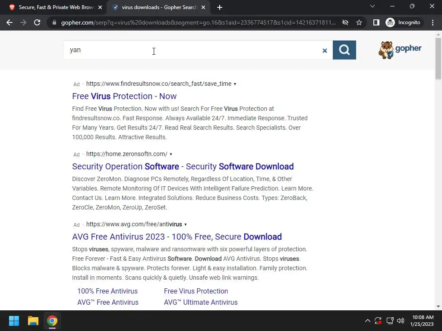Viewport: 442px width, 331px height.
Task: Follow the 100% Free Antivirus sitelink
Action: pos(107,291)
